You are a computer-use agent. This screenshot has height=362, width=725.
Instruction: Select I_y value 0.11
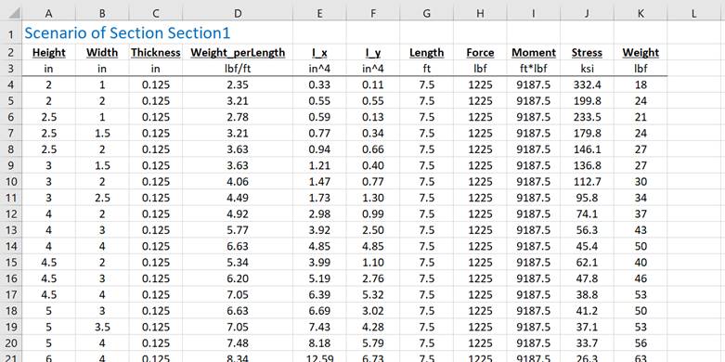372,85
